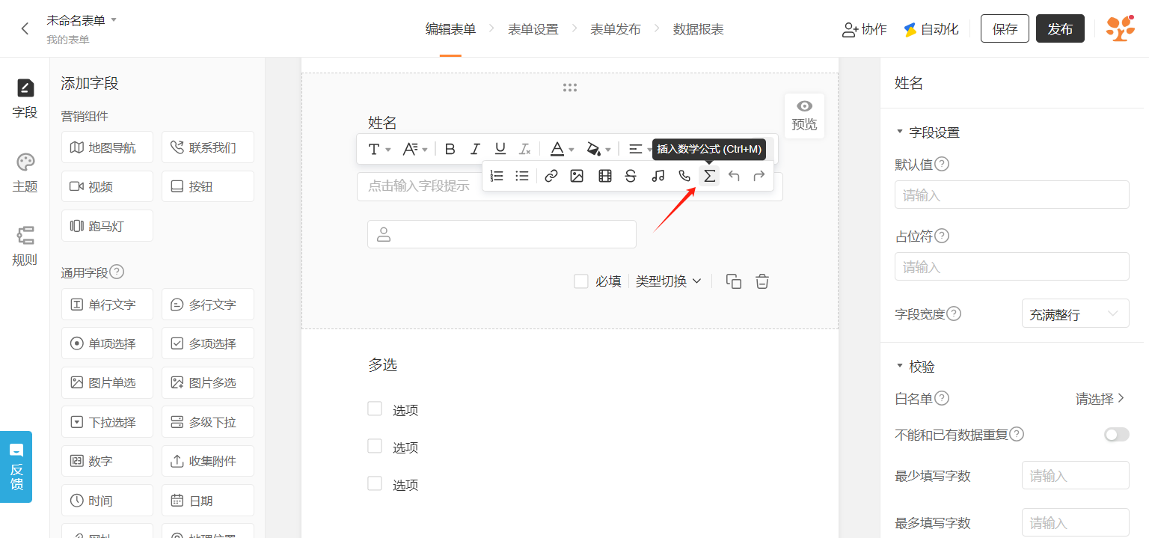Open 协作 collaboration
Viewport: 1149px width, 538px height.
click(x=865, y=29)
